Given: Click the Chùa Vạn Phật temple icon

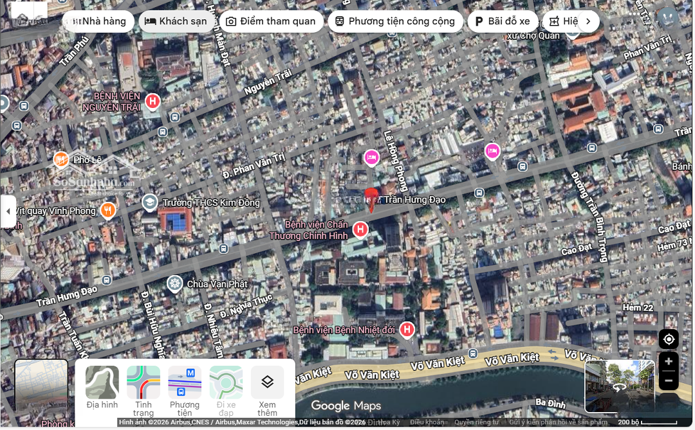Looking at the screenshot, I should tap(174, 283).
